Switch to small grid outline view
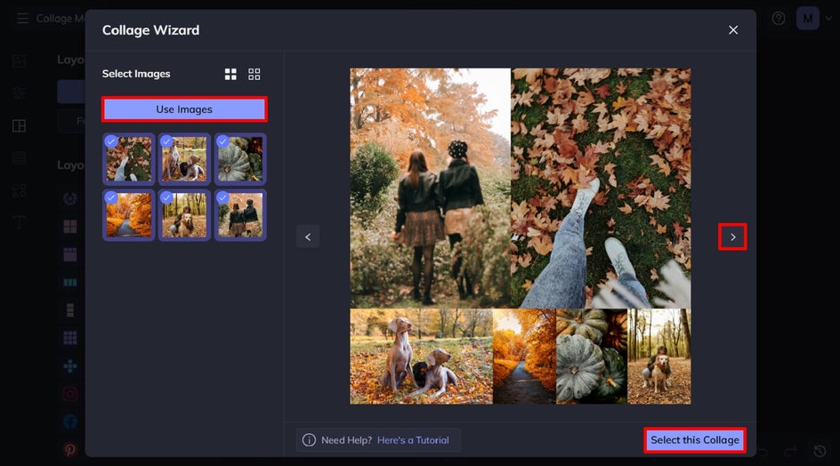This screenshot has width=840, height=466. pyautogui.click(x=254, y=74)
